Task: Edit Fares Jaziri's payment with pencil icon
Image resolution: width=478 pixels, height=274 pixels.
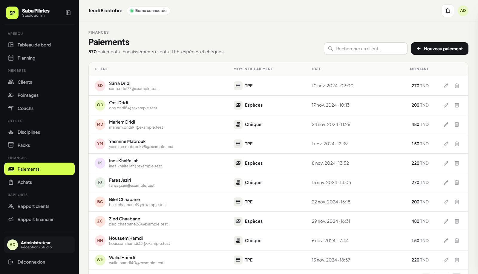Action: click(x=446, y=183)
